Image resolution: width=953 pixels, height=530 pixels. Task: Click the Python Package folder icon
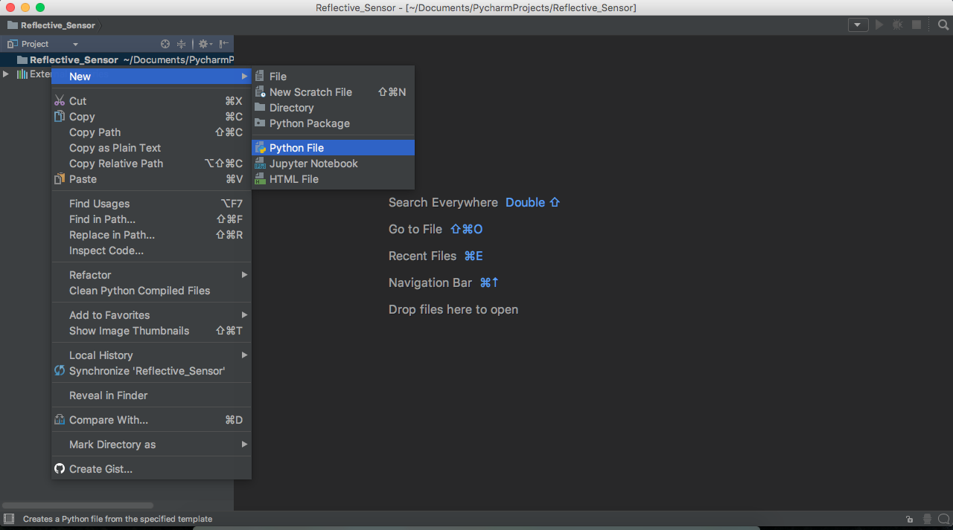pos(260,123)
